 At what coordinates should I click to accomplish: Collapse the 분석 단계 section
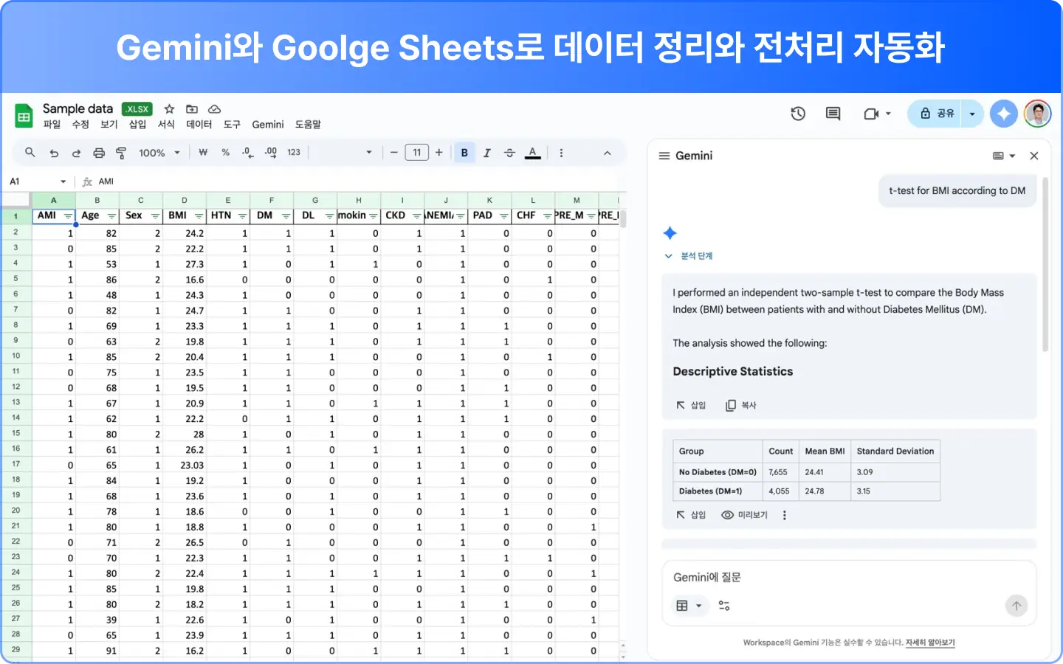pyautogui.click(x=689, y=256)
